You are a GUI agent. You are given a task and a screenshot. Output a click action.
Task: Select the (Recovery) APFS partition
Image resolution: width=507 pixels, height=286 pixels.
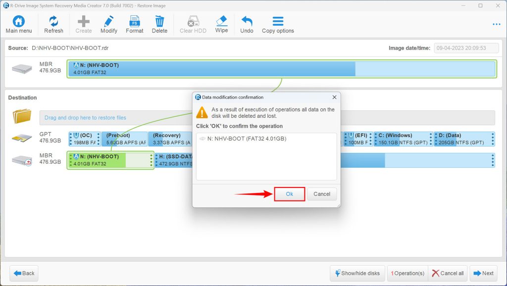170,139
